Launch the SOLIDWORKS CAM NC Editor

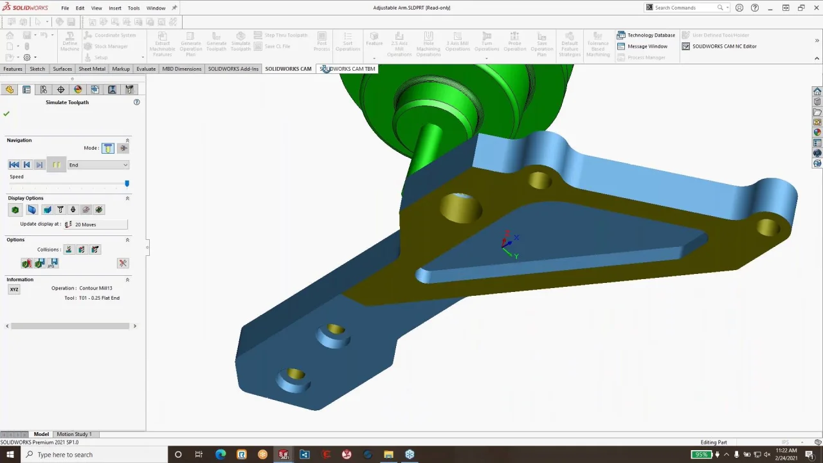(719, 46)
